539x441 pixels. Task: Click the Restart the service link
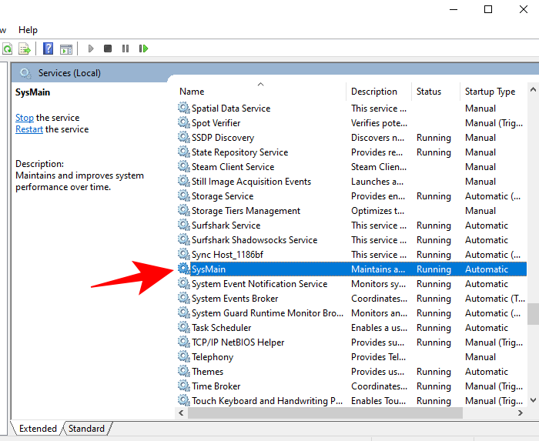point(29,129)
